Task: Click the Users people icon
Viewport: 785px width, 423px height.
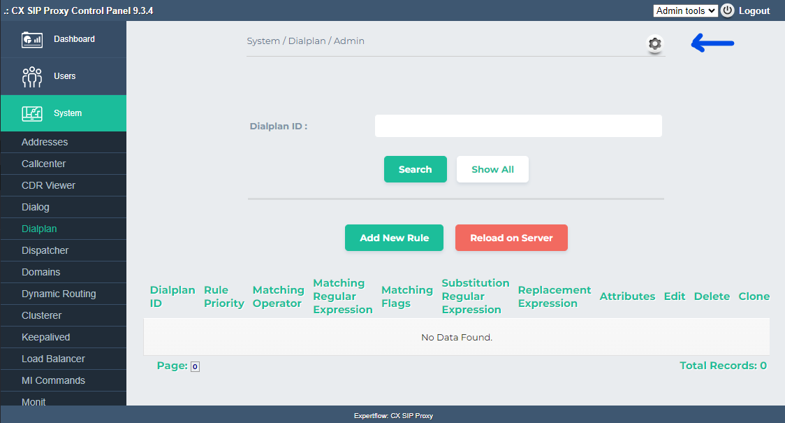Action: tap(32, 76)
